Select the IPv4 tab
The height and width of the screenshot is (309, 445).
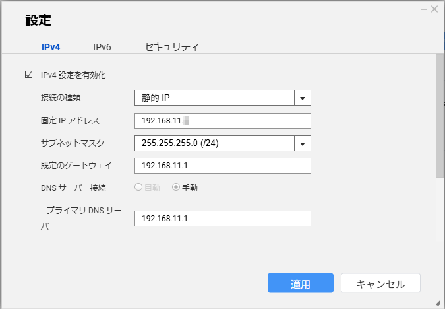click(51, 47)
